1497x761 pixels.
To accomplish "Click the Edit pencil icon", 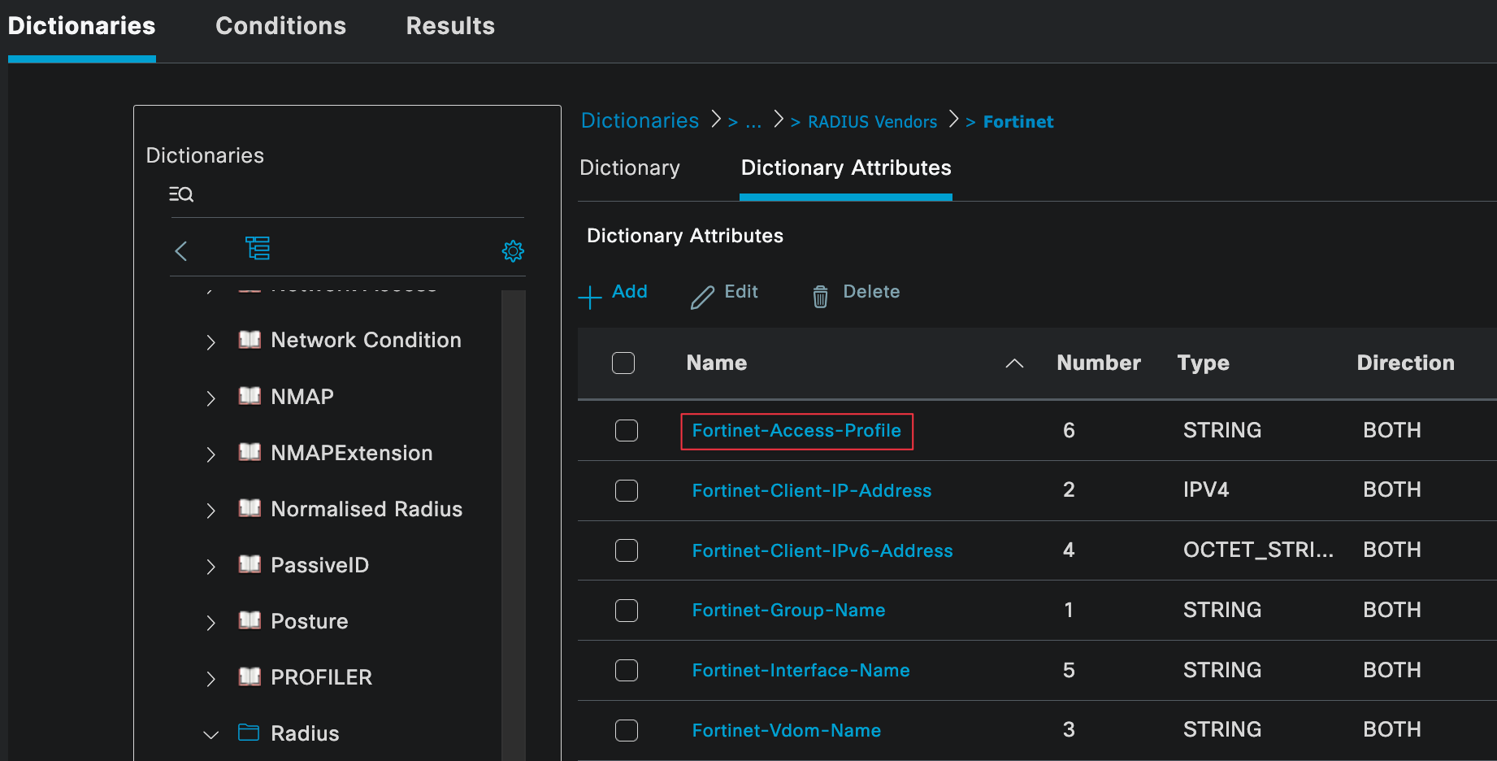I will click(702, 297).
